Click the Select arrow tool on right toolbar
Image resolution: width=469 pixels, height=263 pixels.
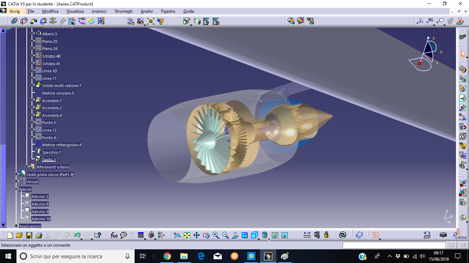[463, 54]
